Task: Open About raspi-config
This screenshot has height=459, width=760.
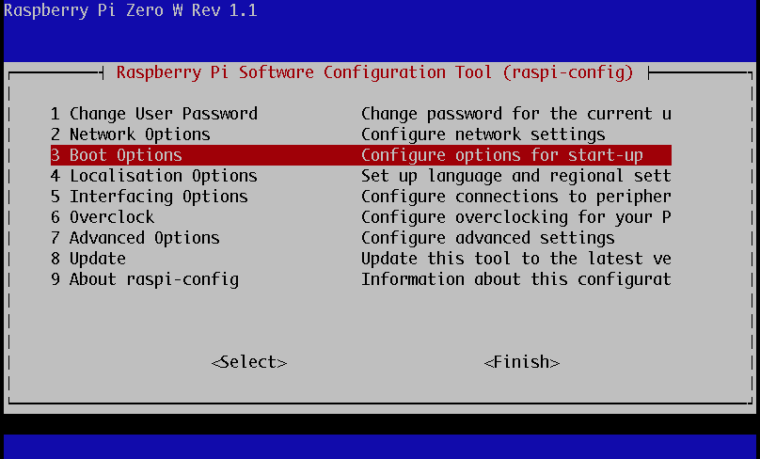Action: click(x=144, y=279)
